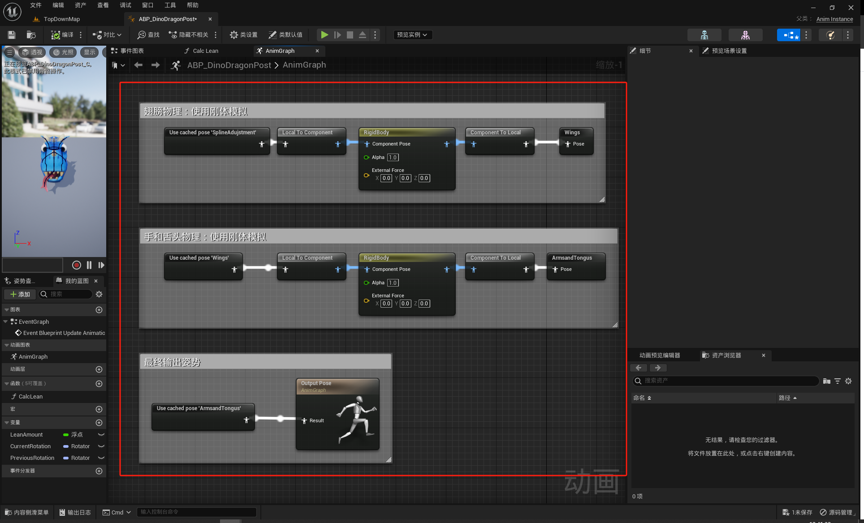Click the Skeleton editor mode icon
Image resolution: width=864 pixels, height=523 pixels.
tap(704, 34)
